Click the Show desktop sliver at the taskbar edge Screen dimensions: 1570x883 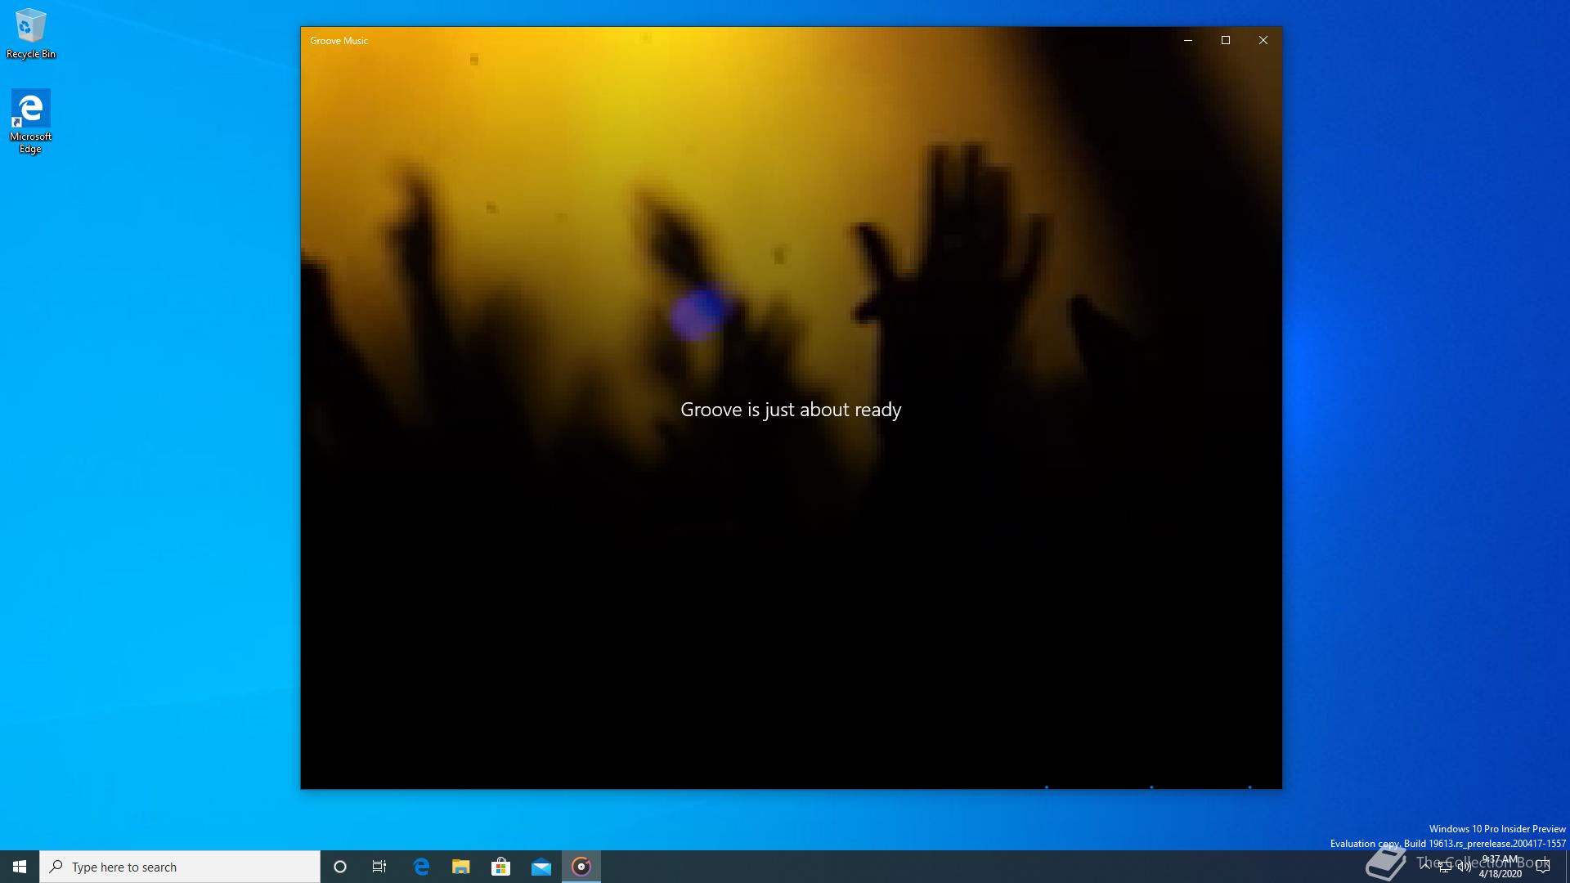[1568, 867]
